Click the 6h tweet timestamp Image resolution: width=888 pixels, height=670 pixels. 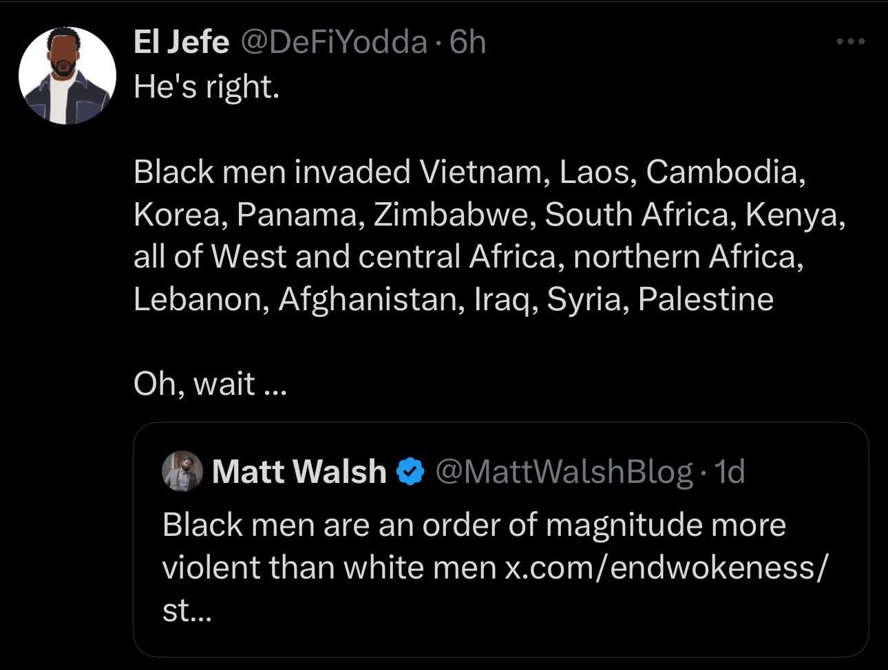click(x=467, y=43)
